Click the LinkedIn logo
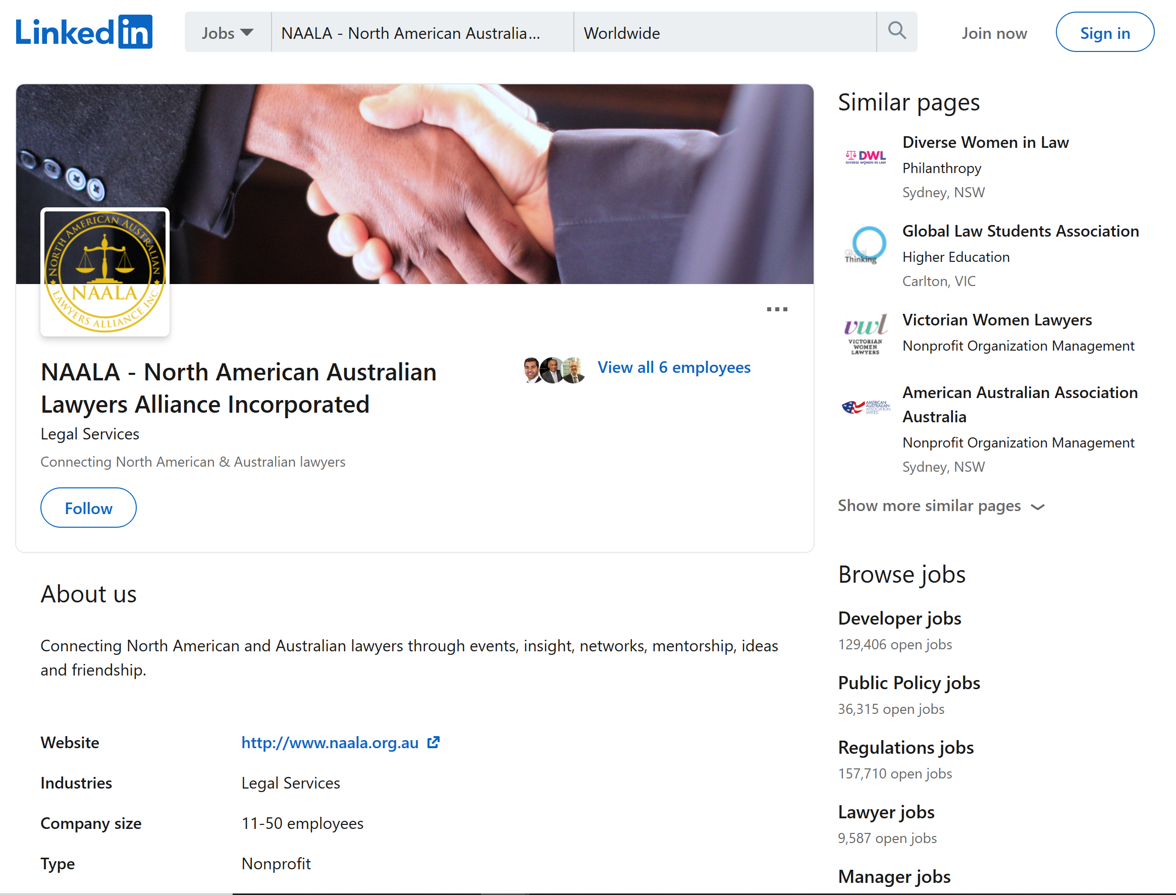The height and width of the screenshot is (895, 1176). pos(84,32)
